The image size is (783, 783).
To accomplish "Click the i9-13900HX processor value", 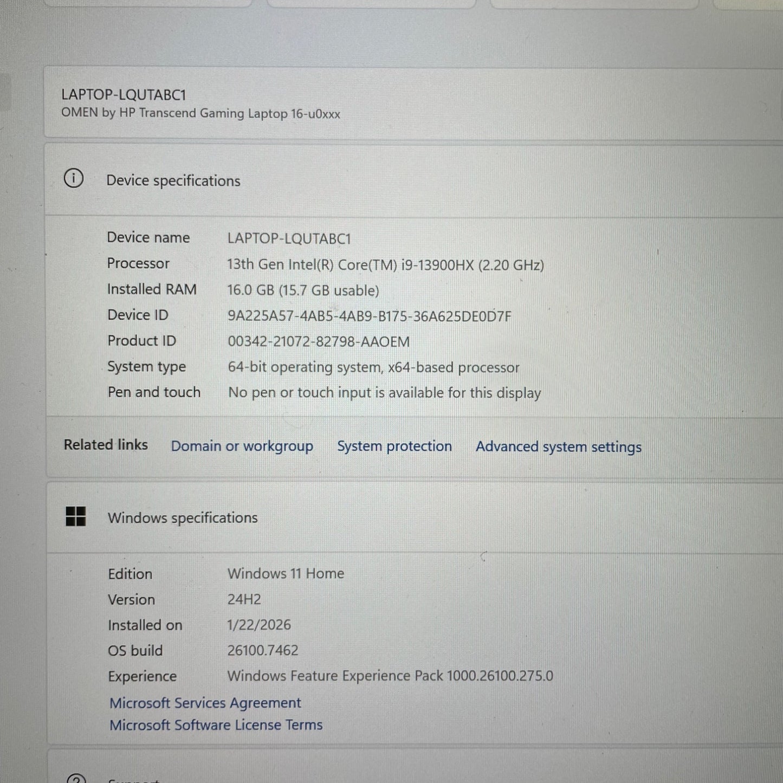I will 385,264.
